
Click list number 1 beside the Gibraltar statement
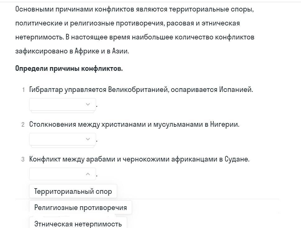[23, 90]
